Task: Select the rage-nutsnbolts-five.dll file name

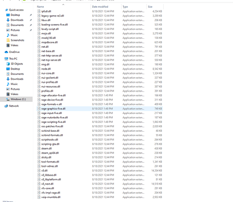Action: click(x=55, y=118)
